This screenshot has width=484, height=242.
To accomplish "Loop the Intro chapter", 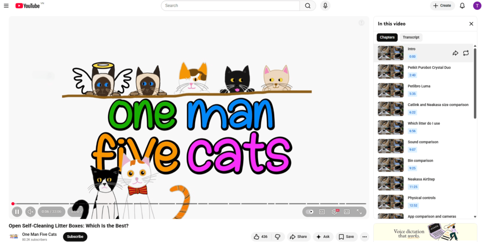I will [466, 53].
